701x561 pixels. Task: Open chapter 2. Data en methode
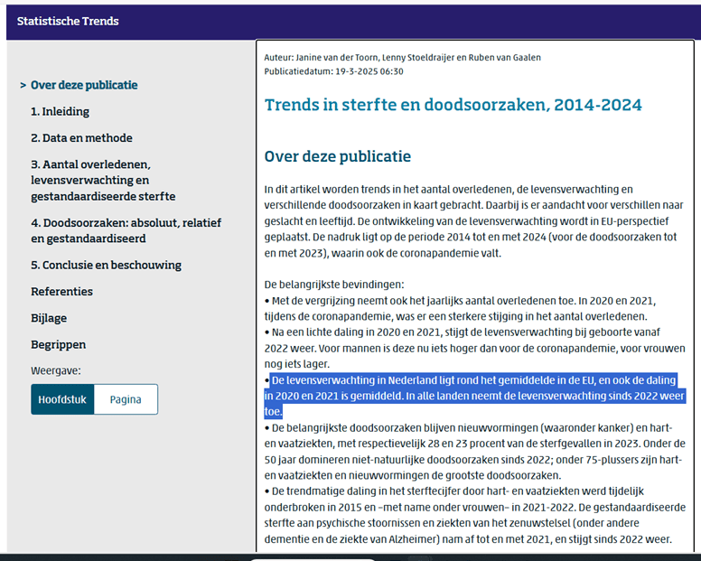tap(81, 138)
